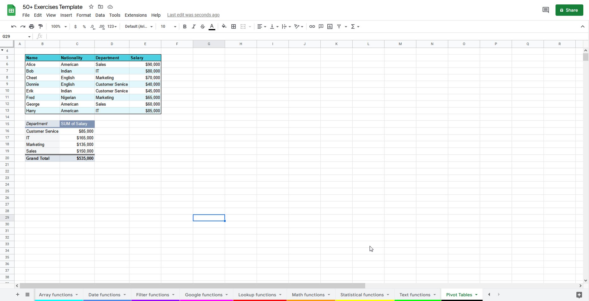The height and width of the screenshot is (301, 589).
Task: Insert a chart from the toolbar
Action: [330, 27]
